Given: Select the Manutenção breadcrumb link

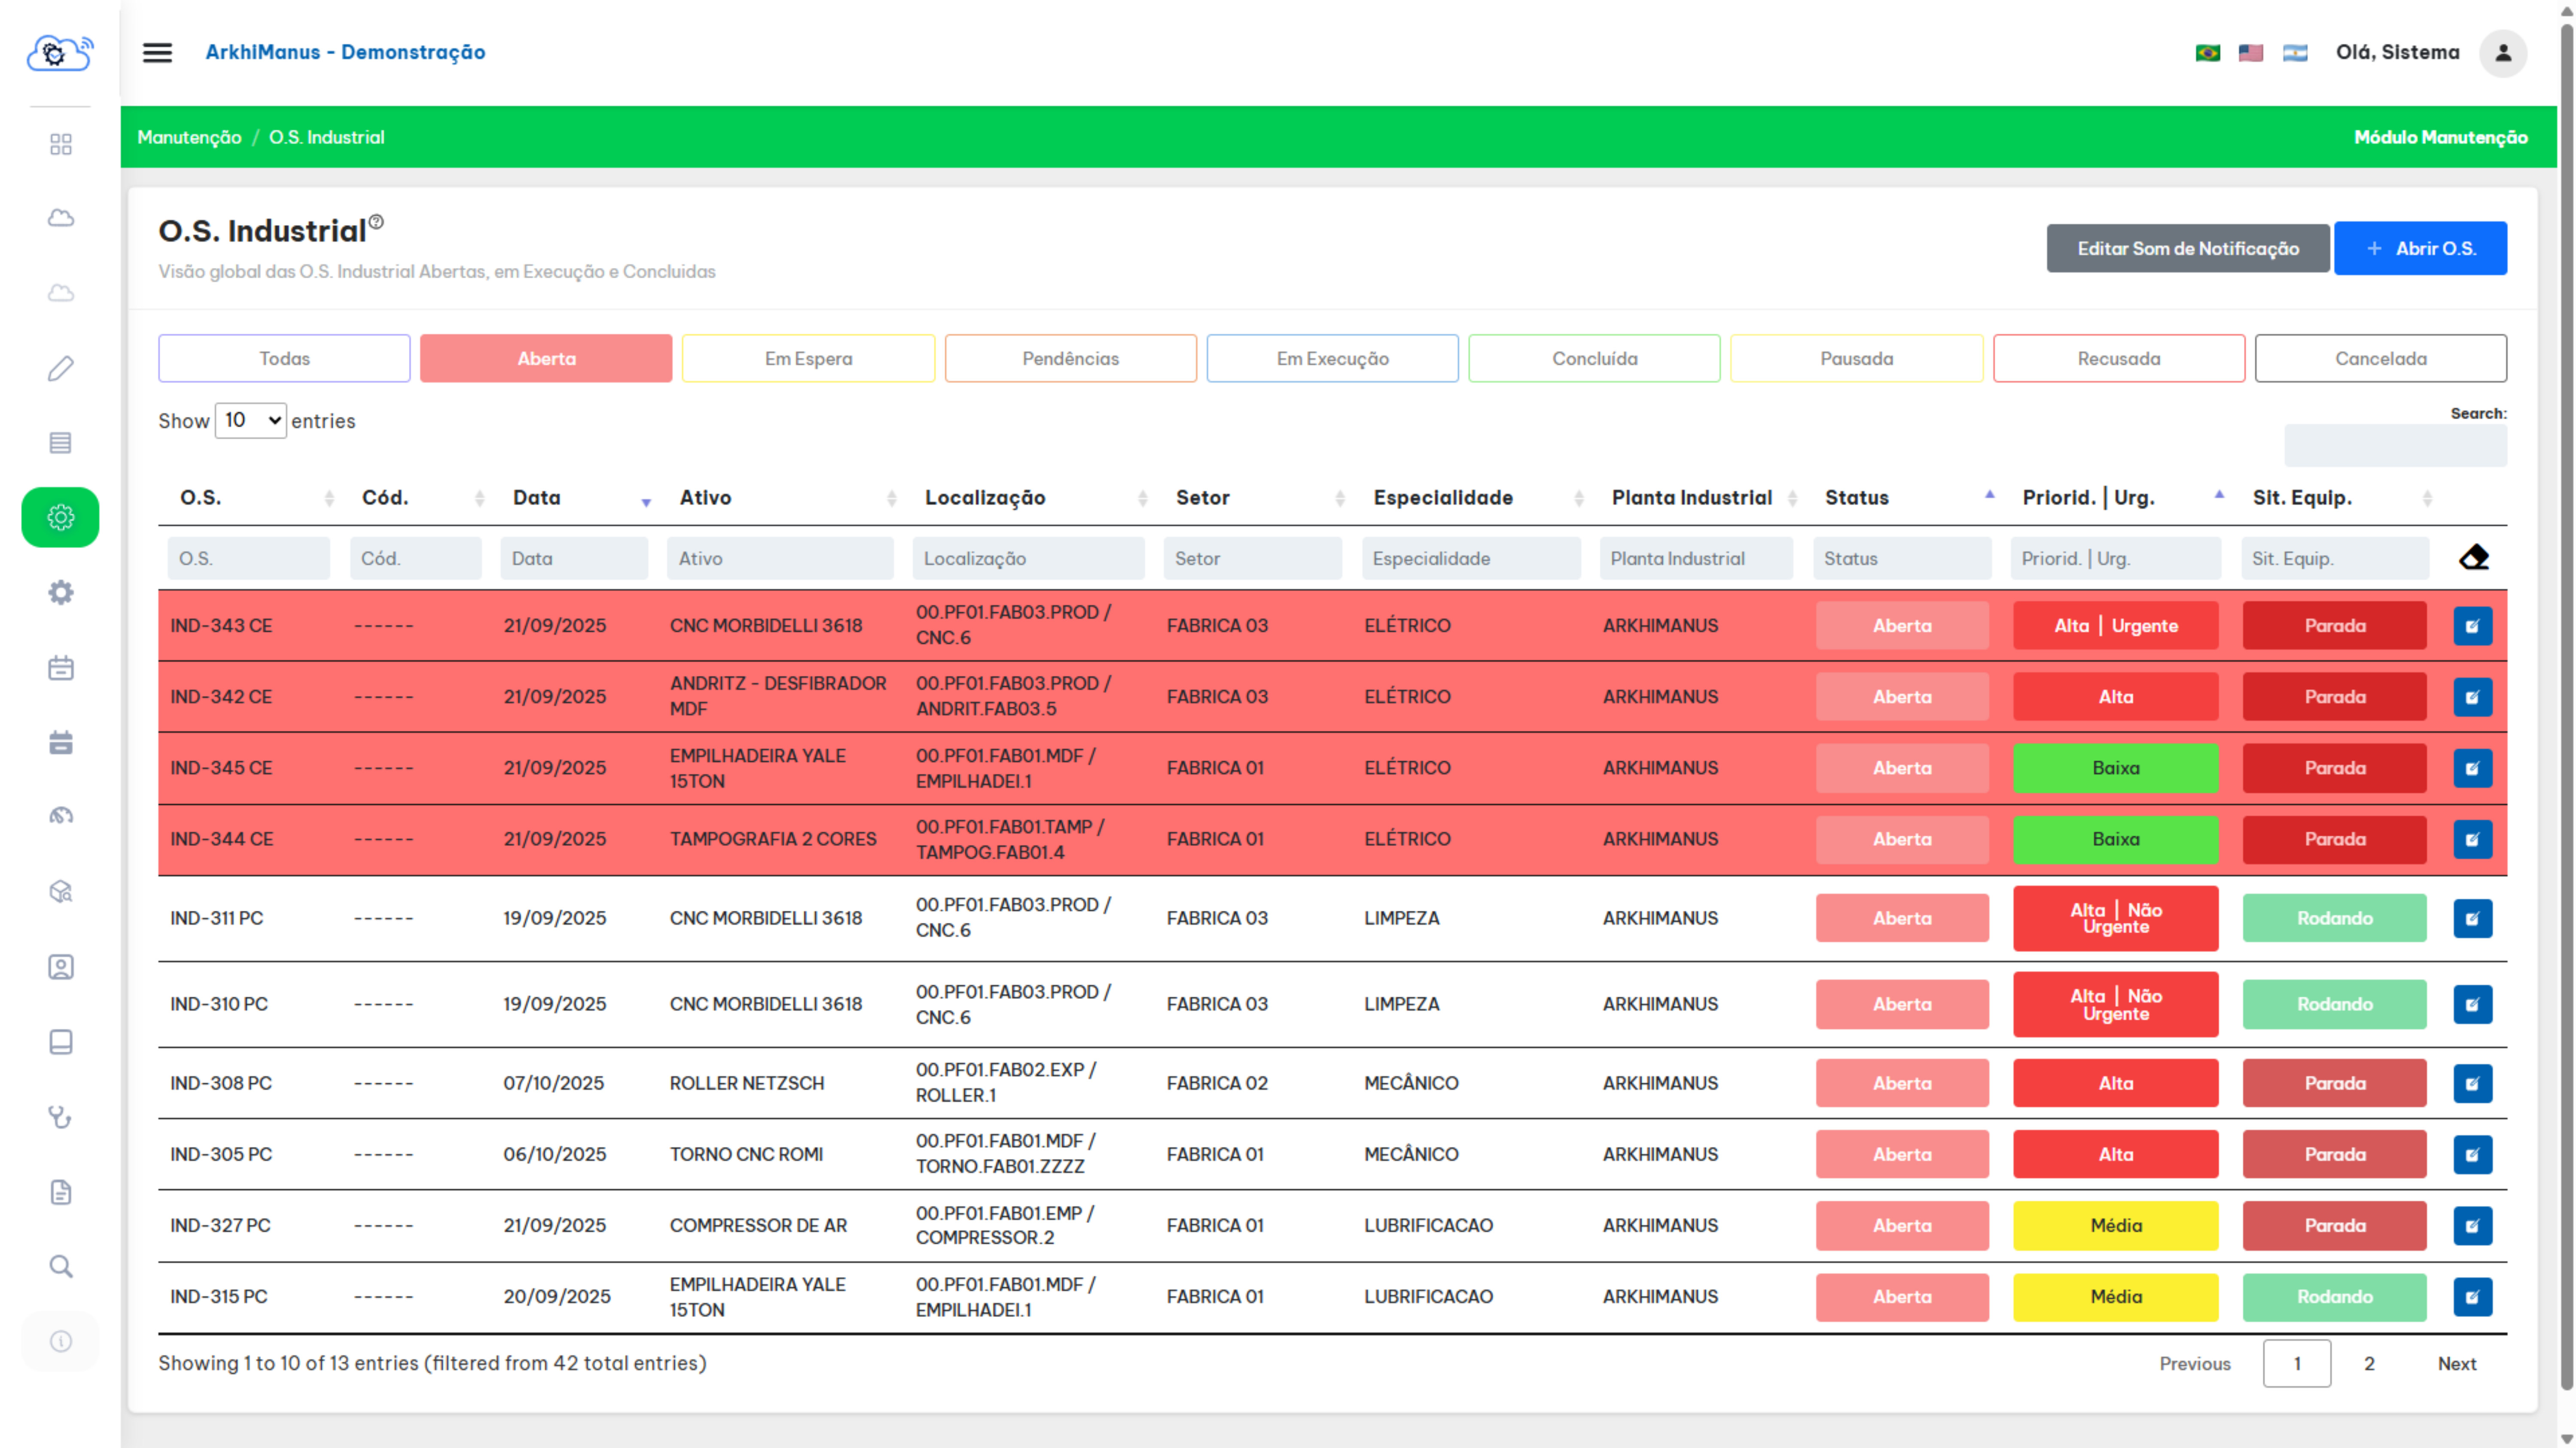Looking at the screenshot, I should click(190, 137).
